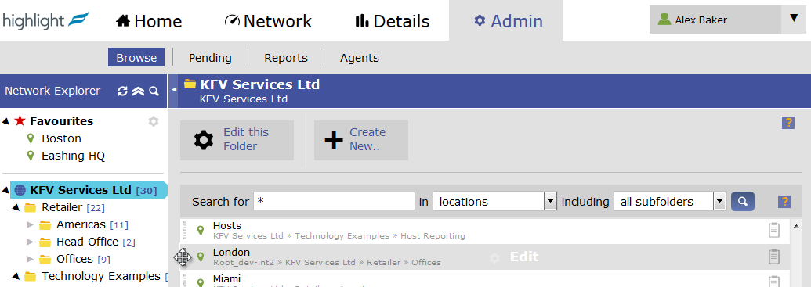Screen dimensions: 811x287
Task: Open the Alex Baker user menu arrow
Action: (794, 19)
